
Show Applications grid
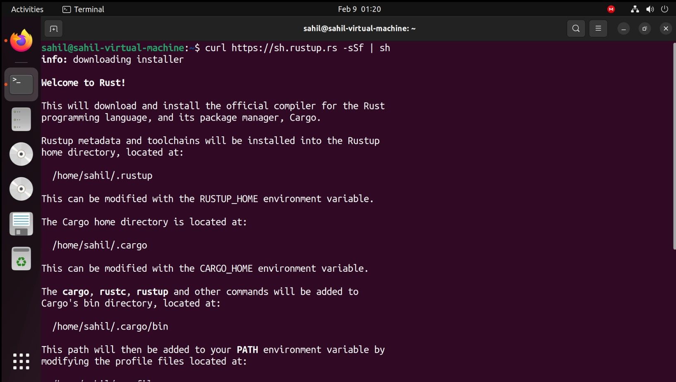click(x=21, y=361)
